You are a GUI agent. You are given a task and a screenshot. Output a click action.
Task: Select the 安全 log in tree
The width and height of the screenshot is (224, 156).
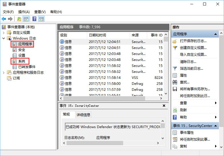coord(22,50)
